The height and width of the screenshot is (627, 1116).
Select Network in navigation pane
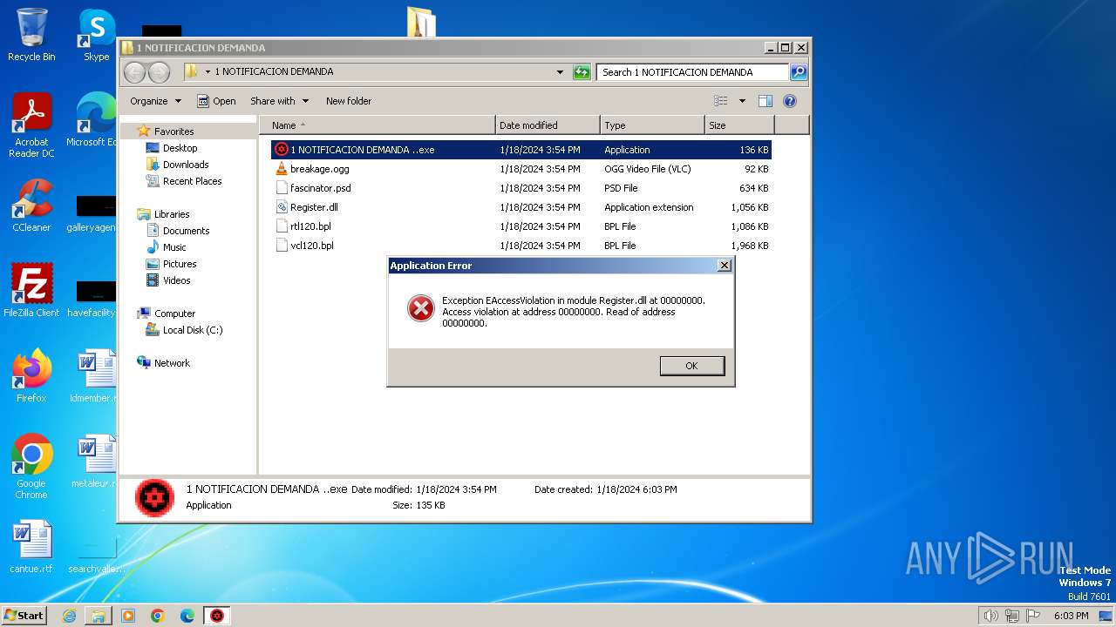point(172,363)
